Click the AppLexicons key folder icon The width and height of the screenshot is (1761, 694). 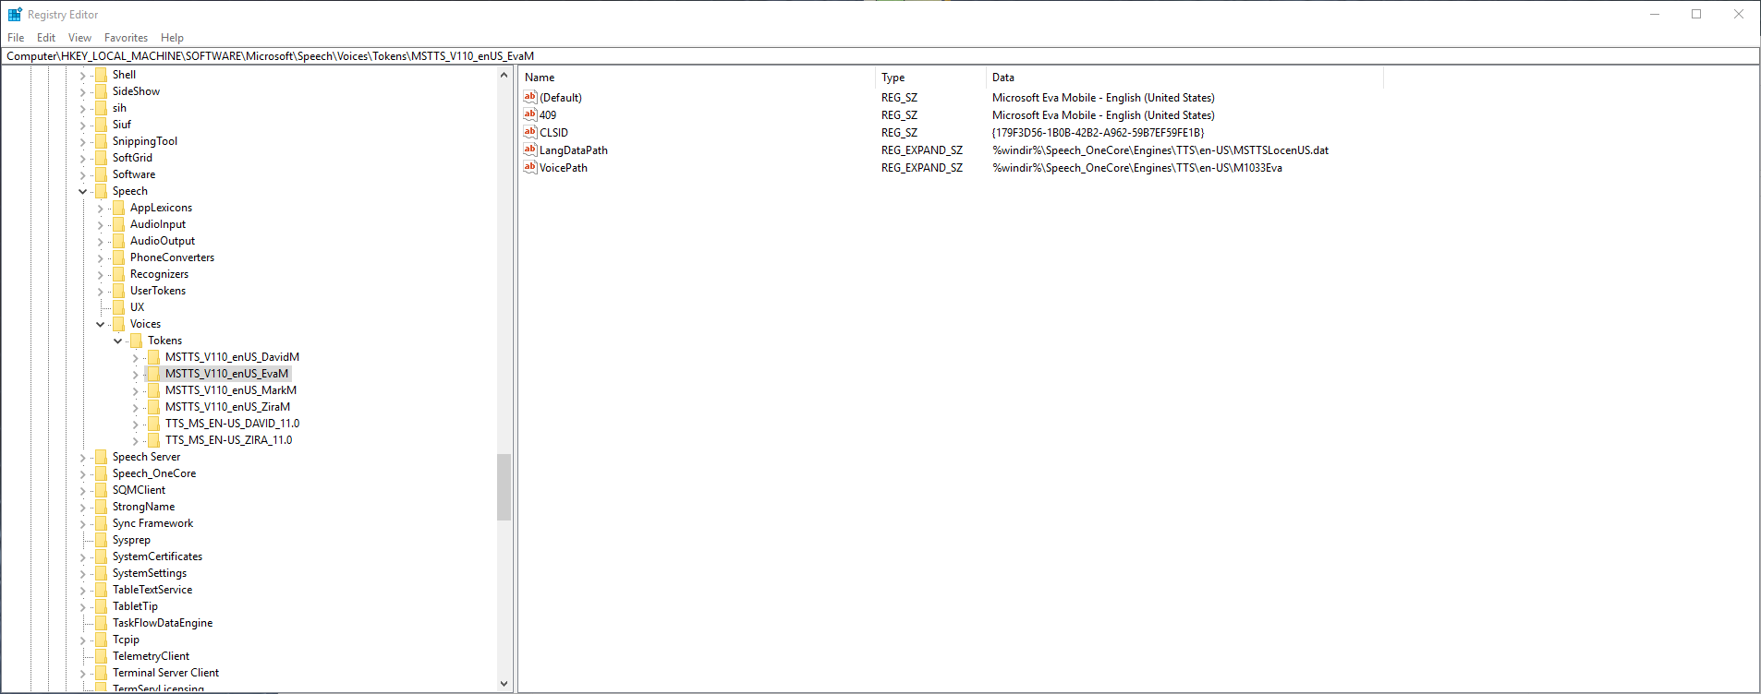click(x=119, y=208)
